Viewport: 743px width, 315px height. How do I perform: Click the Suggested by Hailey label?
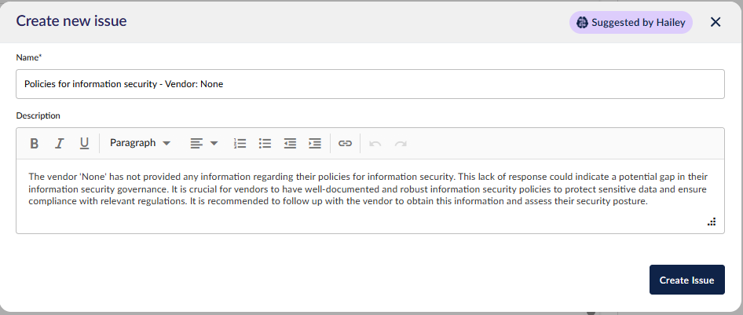coord(639,22)
